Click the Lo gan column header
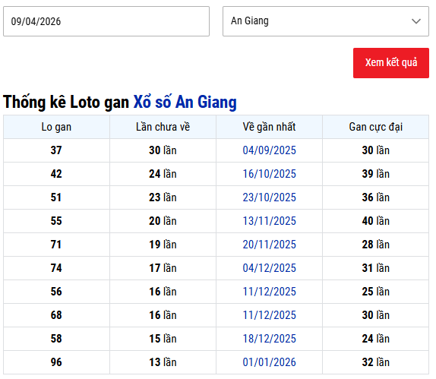The height and width of the screenshot is (379, 436). [x=56, y=127]
